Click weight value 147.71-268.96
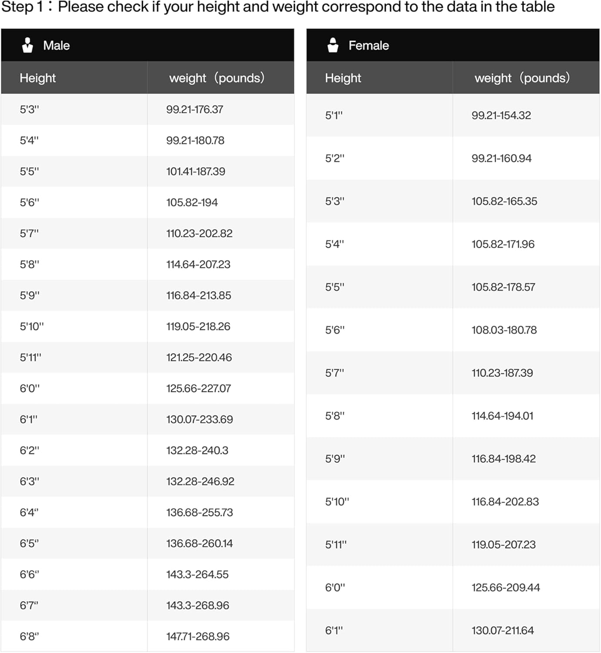Image resolution: width=601 pixels, height=653 pixels. [197, 636]
